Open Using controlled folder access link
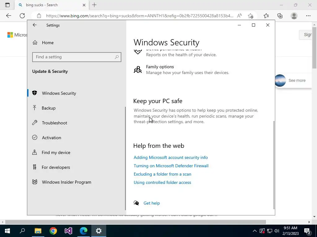 click(x=162, y=182)
